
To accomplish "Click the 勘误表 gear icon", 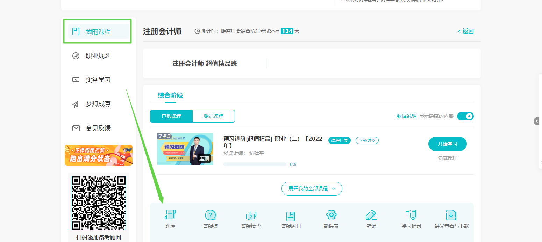I will point(331,215).
